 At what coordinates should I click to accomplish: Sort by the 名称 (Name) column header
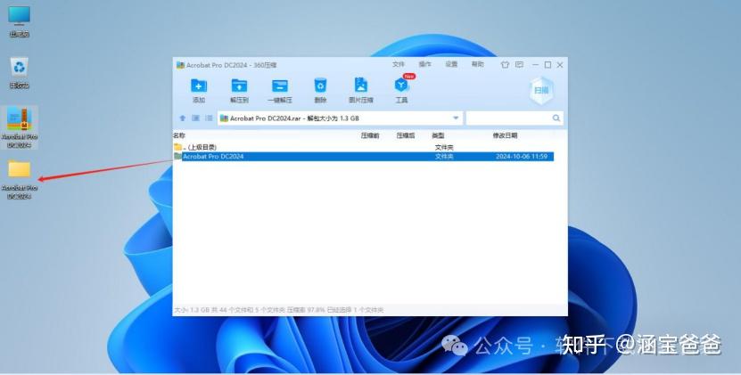[x=179, y=135]
